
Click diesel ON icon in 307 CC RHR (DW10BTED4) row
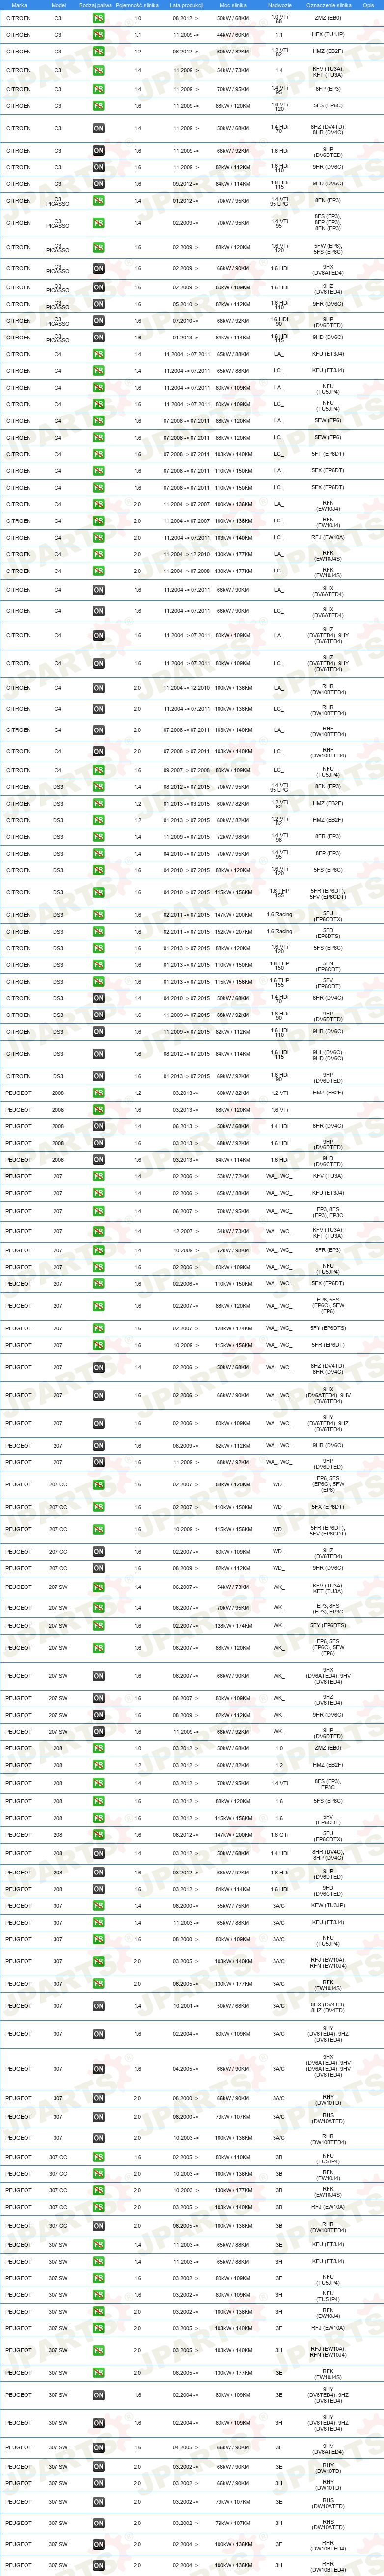click(98, 2226)
